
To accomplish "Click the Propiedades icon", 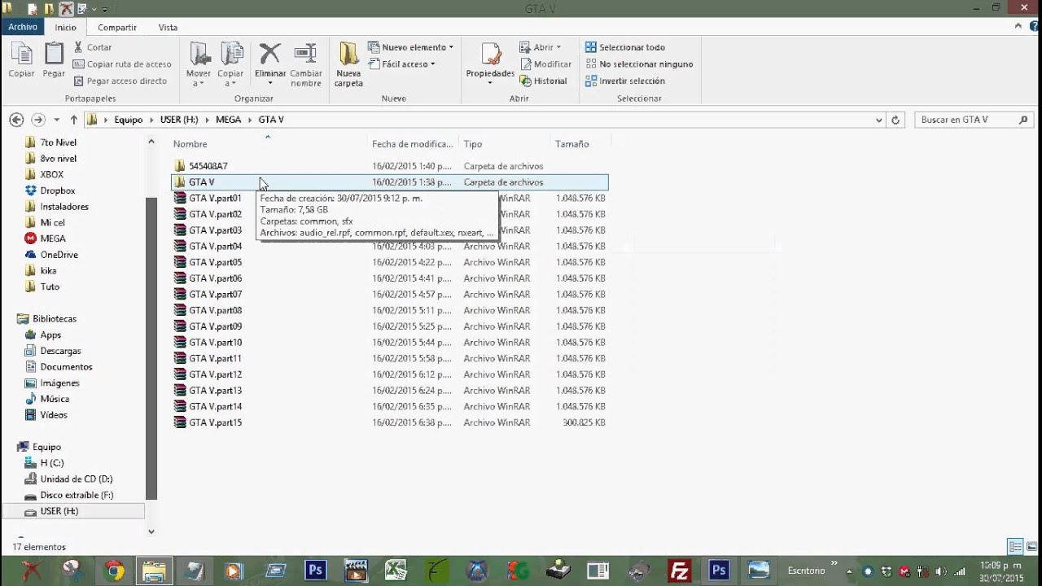I will (490, 55).
